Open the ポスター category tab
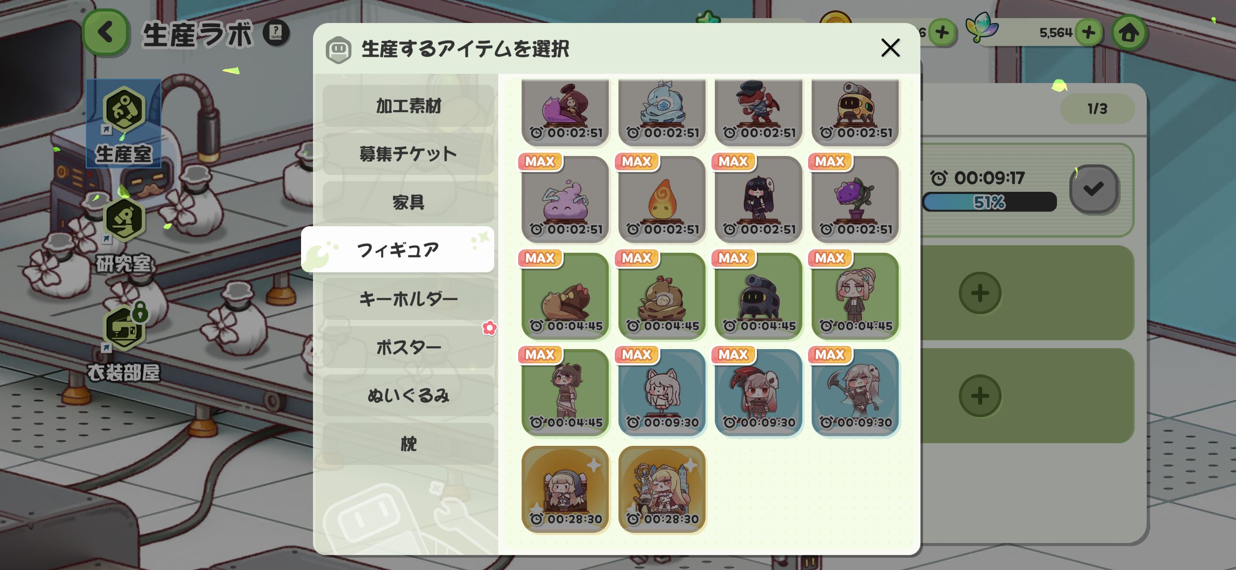 pos(408,347)
